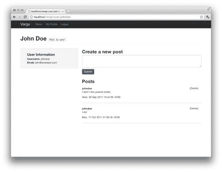The width and height of the screenshot is (222, 172).
Task: Delete the peanut butter post
Action: 194,88
